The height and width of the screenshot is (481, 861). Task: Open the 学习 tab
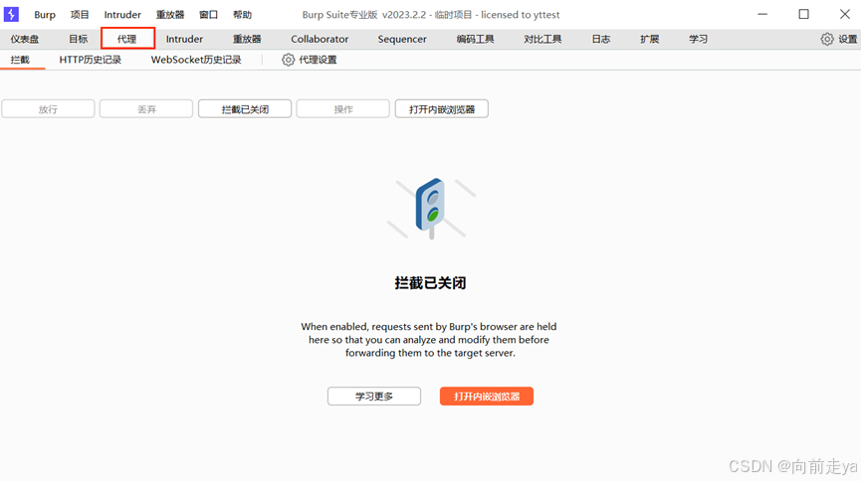699,39
